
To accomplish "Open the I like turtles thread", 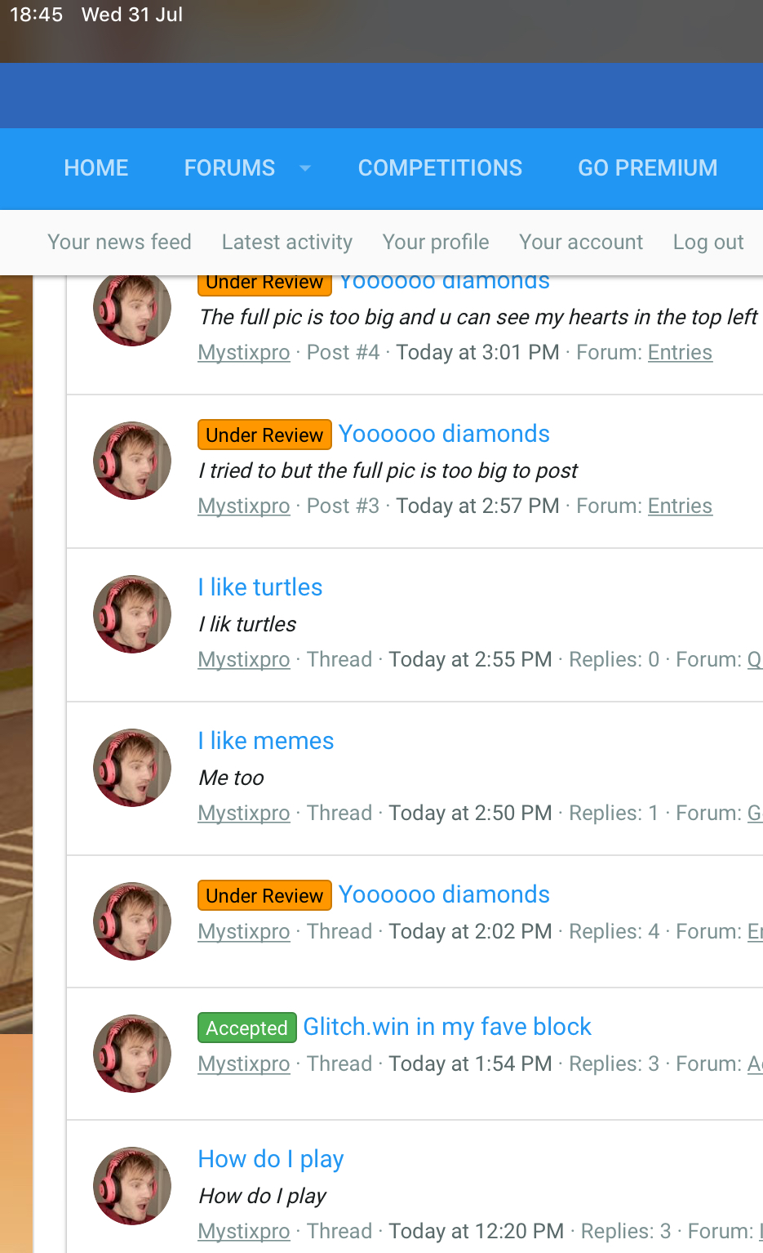I will 260,587.
